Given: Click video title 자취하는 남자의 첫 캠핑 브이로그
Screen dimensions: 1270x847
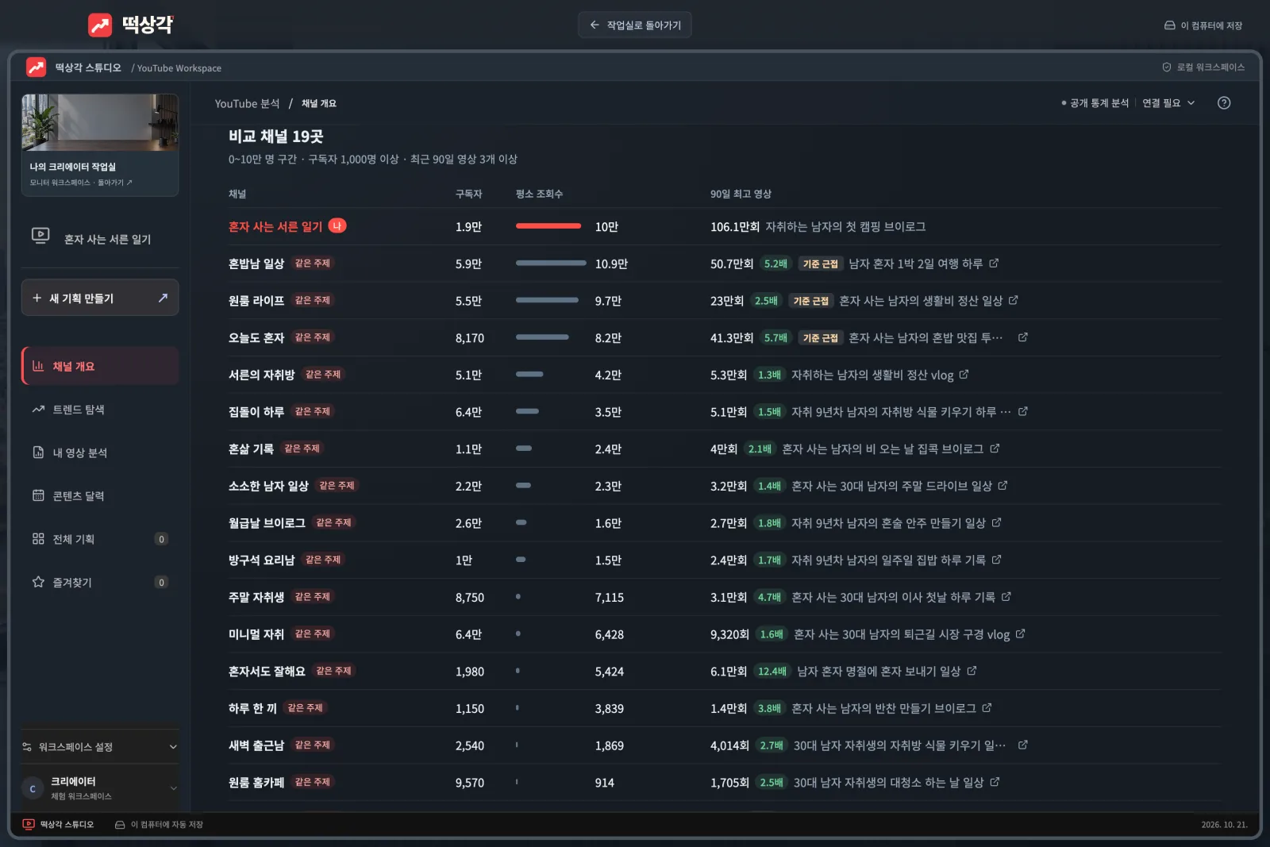Looking at the screenshot, I should tap(845, 226).
